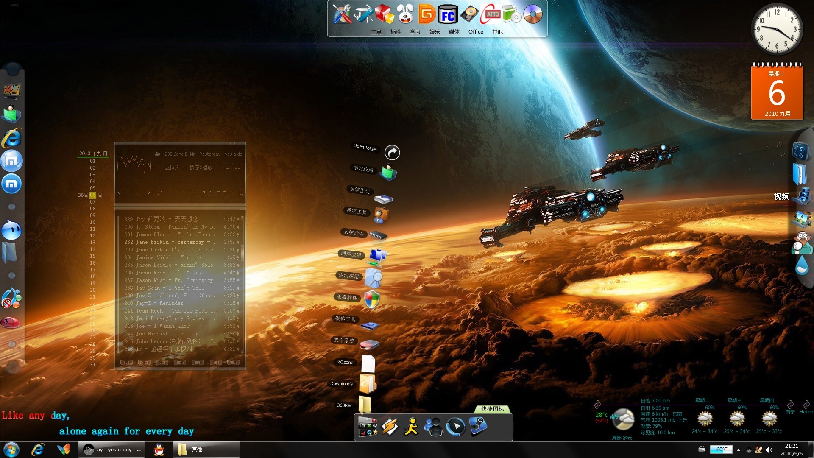Click the MODE button in playlist
This screenshot has width=814, height=458.
click(234, 363)
